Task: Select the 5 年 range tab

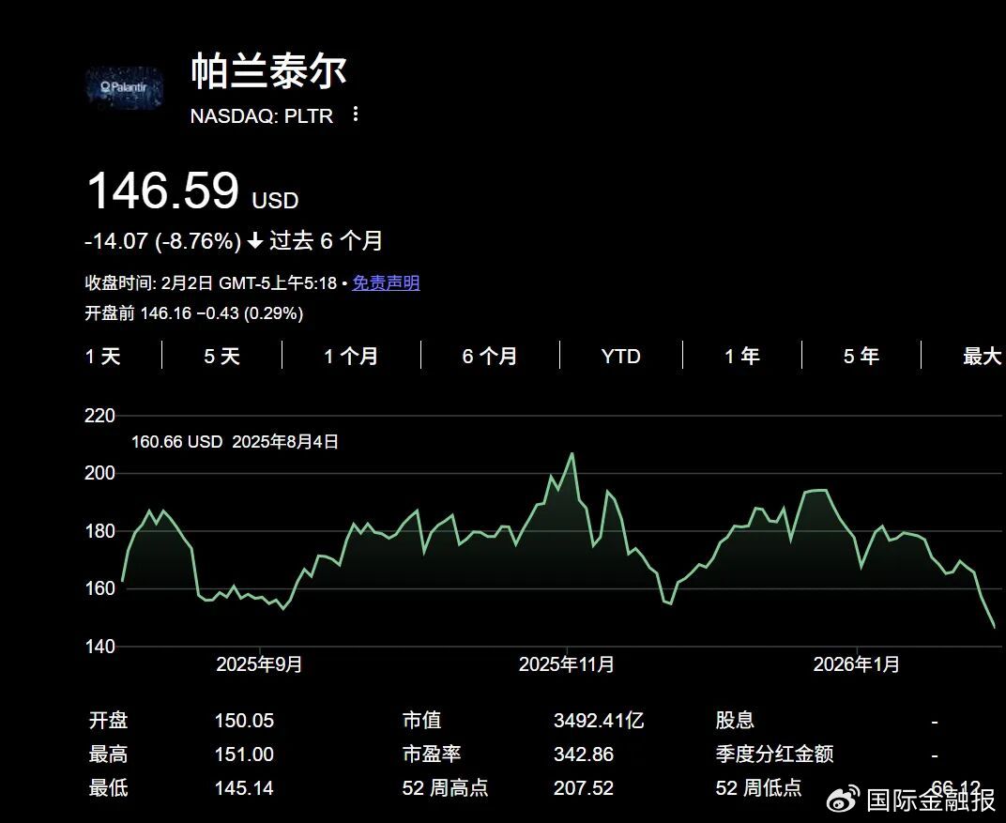Action: click(x=861, y=356)
